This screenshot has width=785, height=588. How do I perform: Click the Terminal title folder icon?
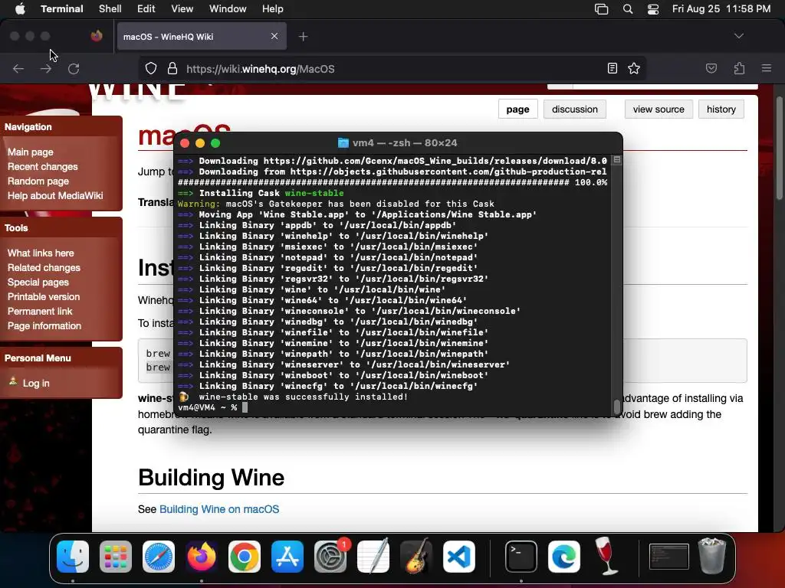click(343, 143)
